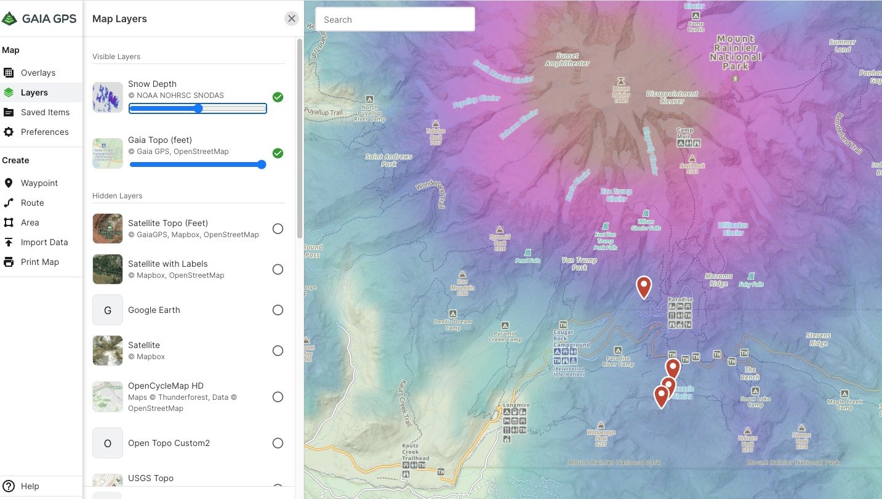Viewport: 882px width, 499px height.
Task: Enable the OpenCycleMap HD layer
Action: click(x=278, y=397)
